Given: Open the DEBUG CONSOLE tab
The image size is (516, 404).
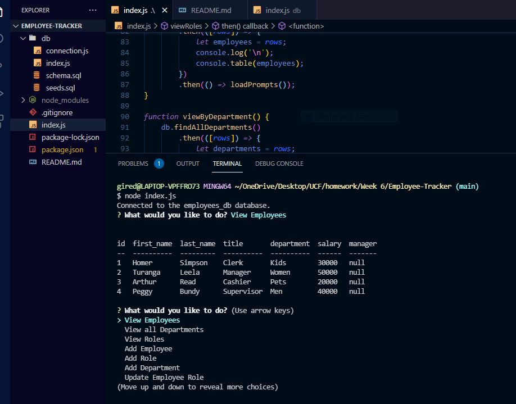Looking at the screenshot, I should pos(279,164).
